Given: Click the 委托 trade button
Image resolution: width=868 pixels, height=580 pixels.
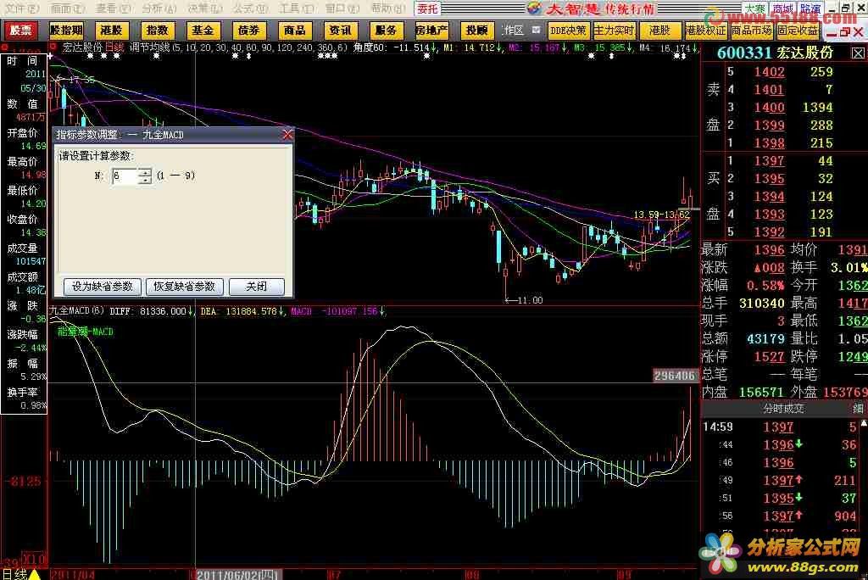Looking at the screenshot, I should coord(427,8).
